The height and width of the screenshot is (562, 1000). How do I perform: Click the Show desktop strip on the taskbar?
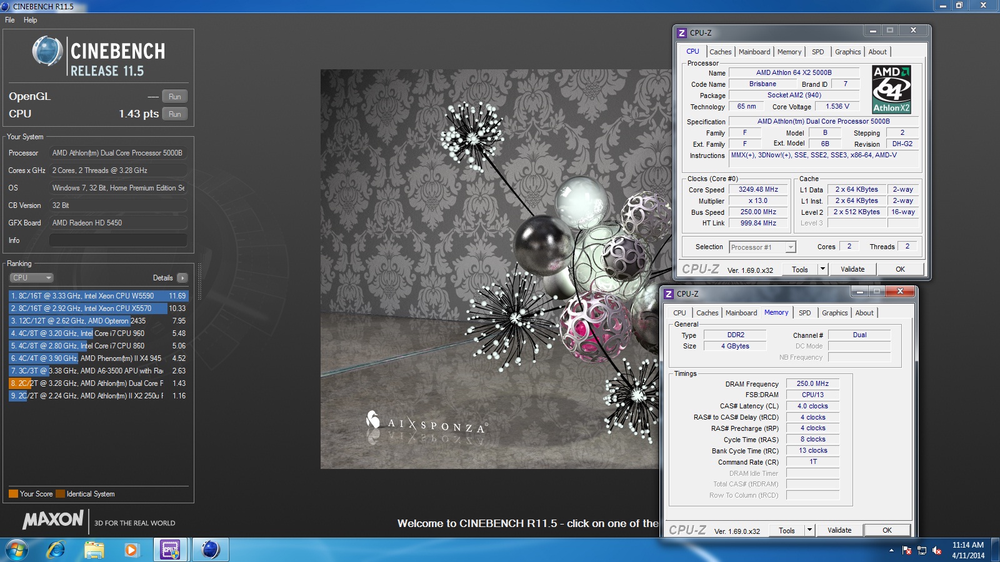[x=996, y=550]
